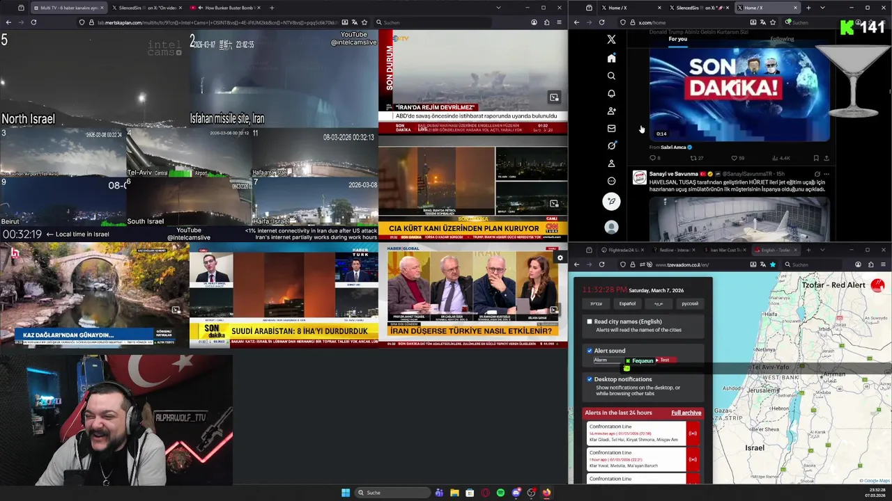Go back in the X browser window
This screenshot has width=892, height=501.
(576, 22)
